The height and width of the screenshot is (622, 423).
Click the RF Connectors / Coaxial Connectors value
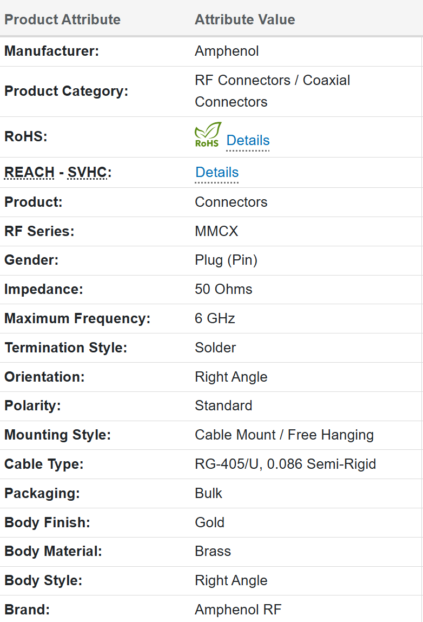click(272, 91)
